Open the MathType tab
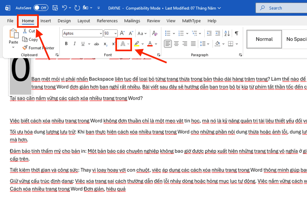This screenshot has width=307, height=201. 191,21
